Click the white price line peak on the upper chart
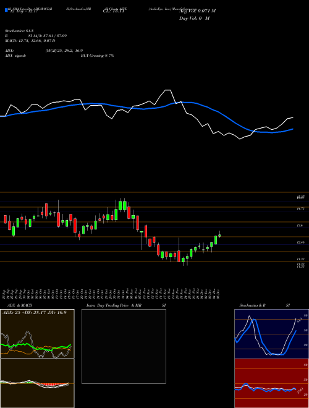The image size is (309, 408). tap(167, 90)
